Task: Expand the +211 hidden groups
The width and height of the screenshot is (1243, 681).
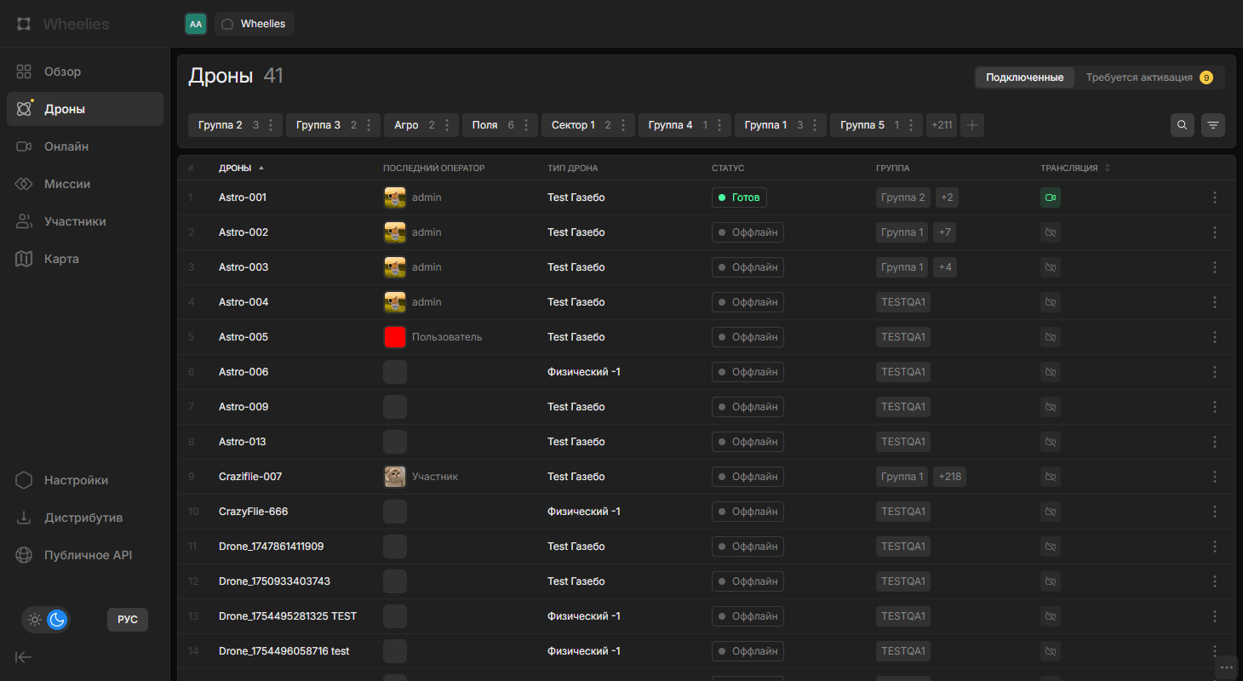Action: [942, 125]
